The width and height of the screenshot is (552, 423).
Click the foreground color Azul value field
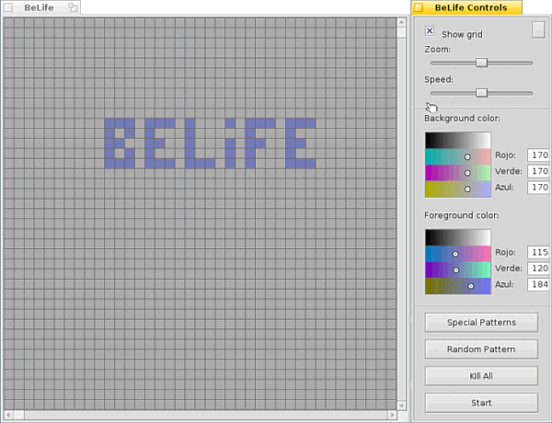[538, 285]
